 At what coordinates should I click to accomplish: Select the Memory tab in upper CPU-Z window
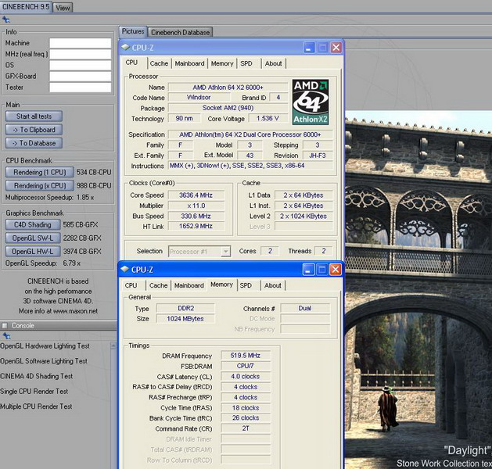[222, 63]
